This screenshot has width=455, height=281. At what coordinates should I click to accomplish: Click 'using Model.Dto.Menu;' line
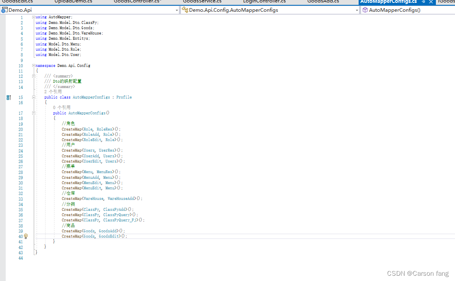tap(58, 44)
